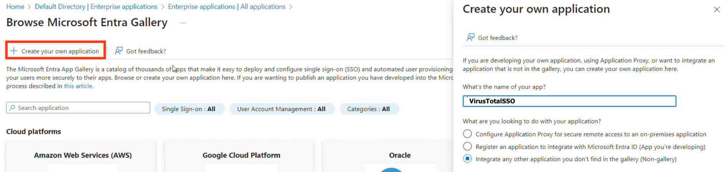Click the Cloud platforms heading
The width and height of the screenshot is (726, 172).
(x=33, y=131)
